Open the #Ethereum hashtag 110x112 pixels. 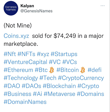point(18,70)
